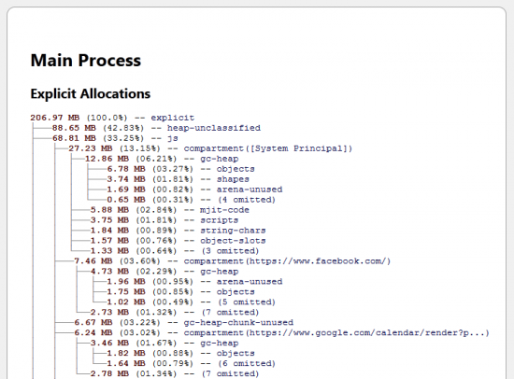The width and height of the screenshot is (514, 379).
Task: Select the mjit-code line
Action: pos(170,210)
